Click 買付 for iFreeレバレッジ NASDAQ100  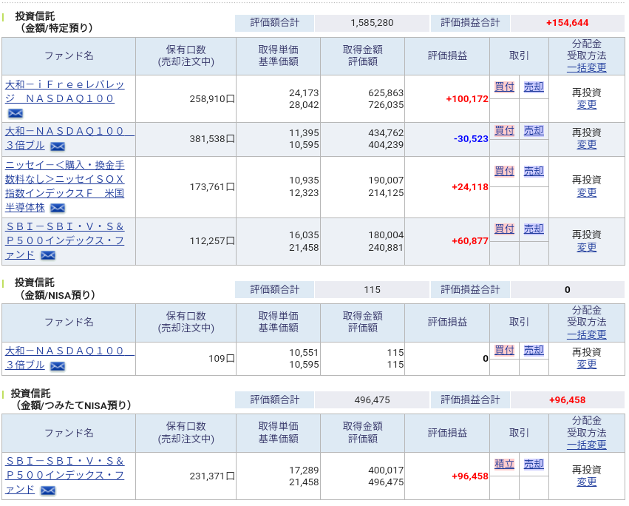(504, 87)
